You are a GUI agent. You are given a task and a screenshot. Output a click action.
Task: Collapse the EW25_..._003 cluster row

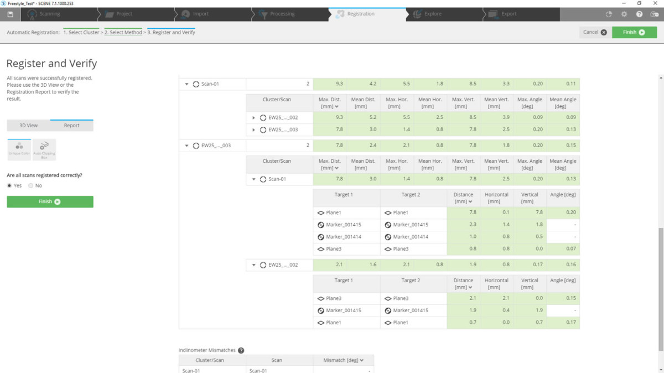click(187, 146)
